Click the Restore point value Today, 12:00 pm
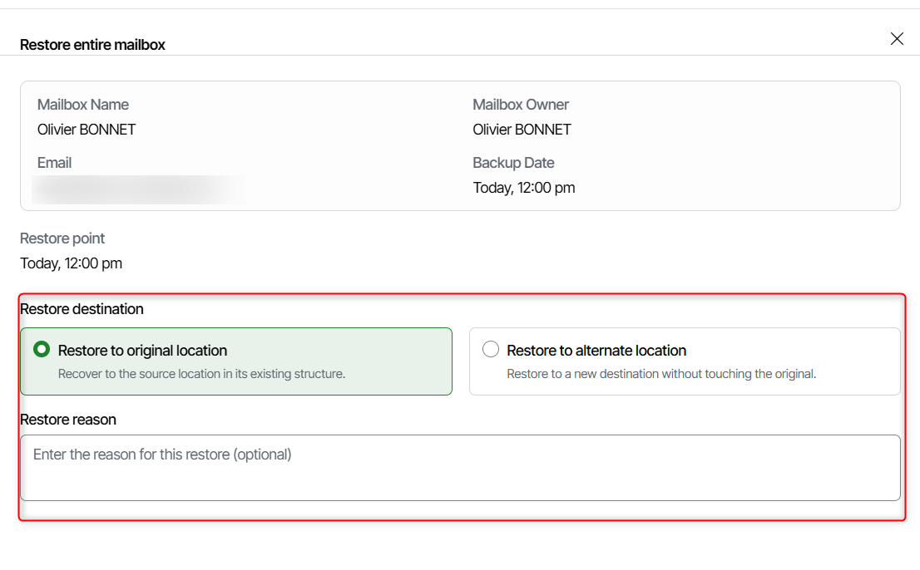 (71, 263)
